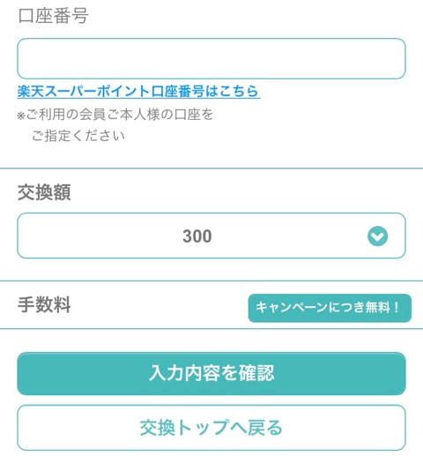Click the 手数料 label
Viewport: 423px width, 456px height.
pos(44,305)
